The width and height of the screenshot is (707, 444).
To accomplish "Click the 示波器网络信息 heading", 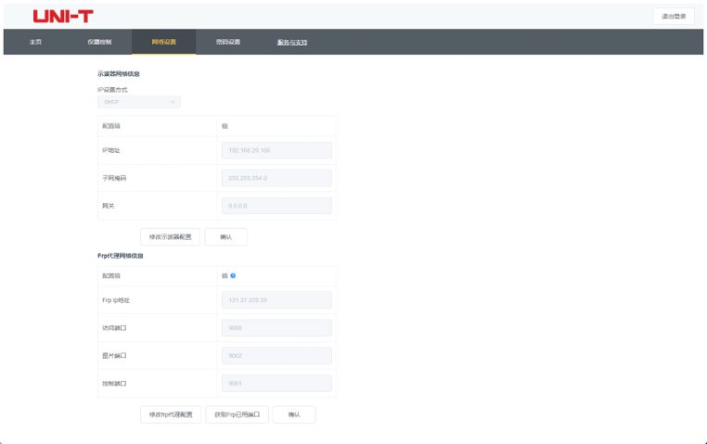I will tap(119, 74).
